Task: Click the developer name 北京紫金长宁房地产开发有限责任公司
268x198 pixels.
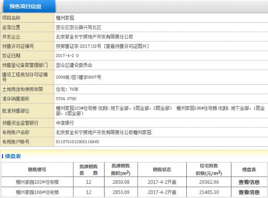Action: click(94, 37)
